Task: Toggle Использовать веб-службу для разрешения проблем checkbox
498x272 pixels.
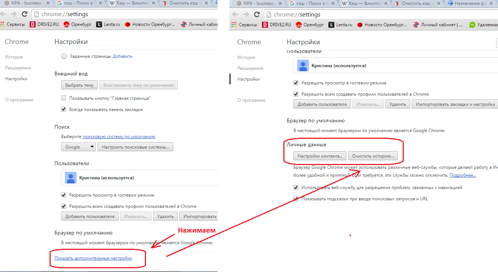Action: click(x=296, y=187)
